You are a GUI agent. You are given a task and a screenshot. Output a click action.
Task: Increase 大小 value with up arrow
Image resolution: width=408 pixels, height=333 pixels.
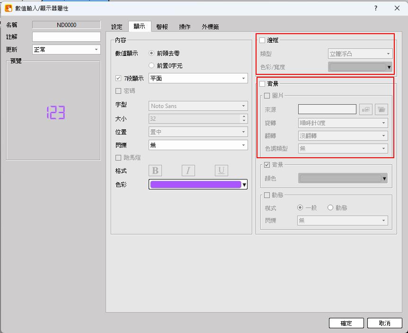[244, 117]
